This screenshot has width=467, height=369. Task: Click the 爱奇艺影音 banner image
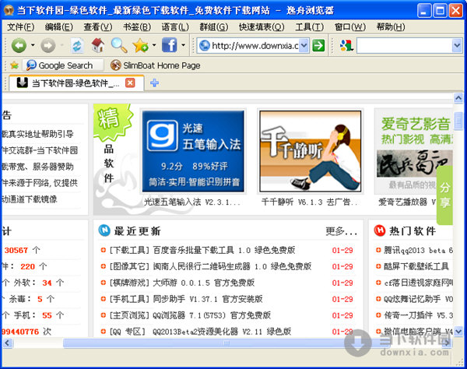415,151
